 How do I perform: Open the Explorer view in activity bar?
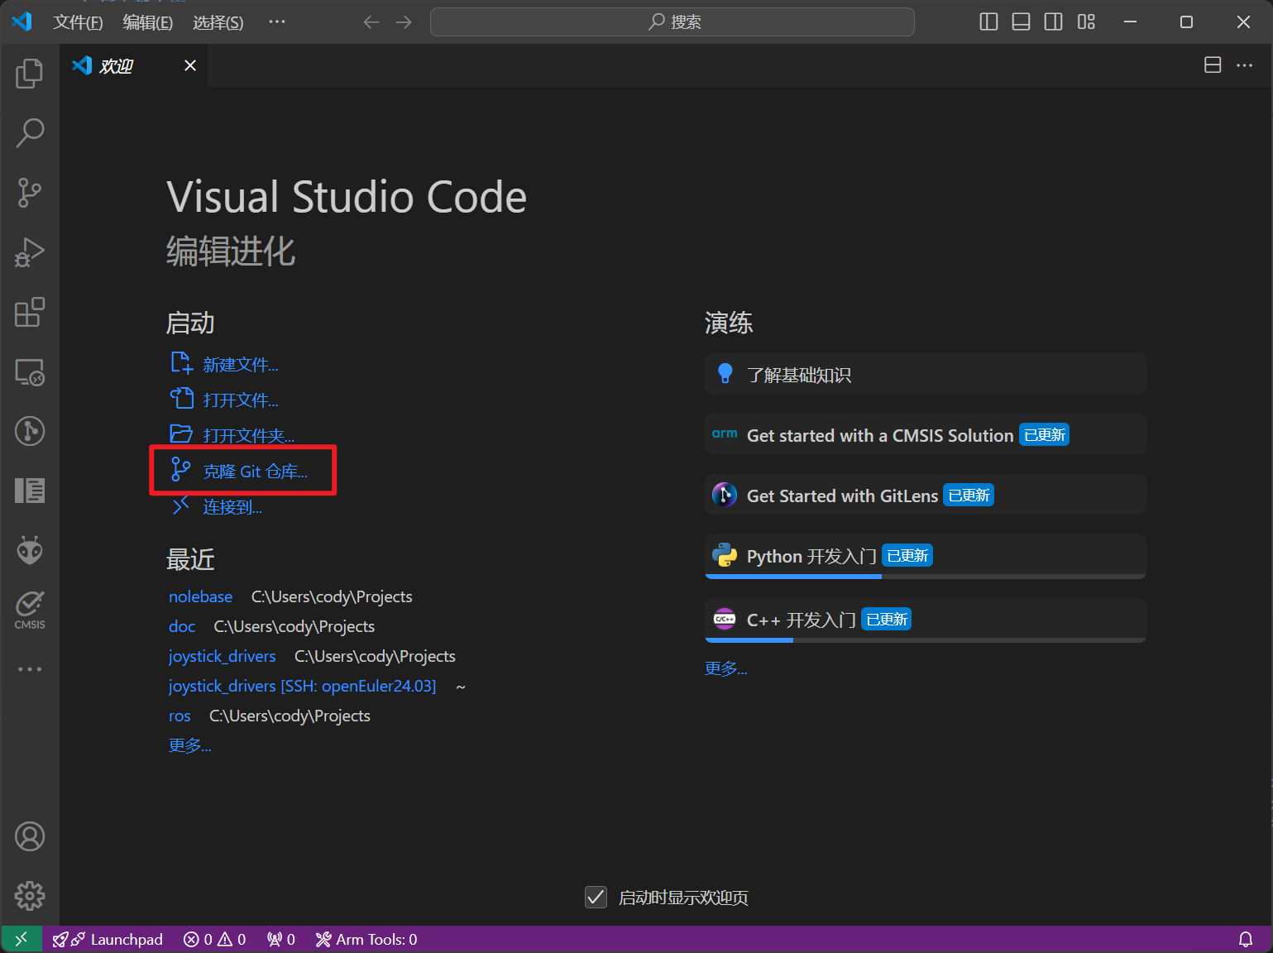click(30, 74)
